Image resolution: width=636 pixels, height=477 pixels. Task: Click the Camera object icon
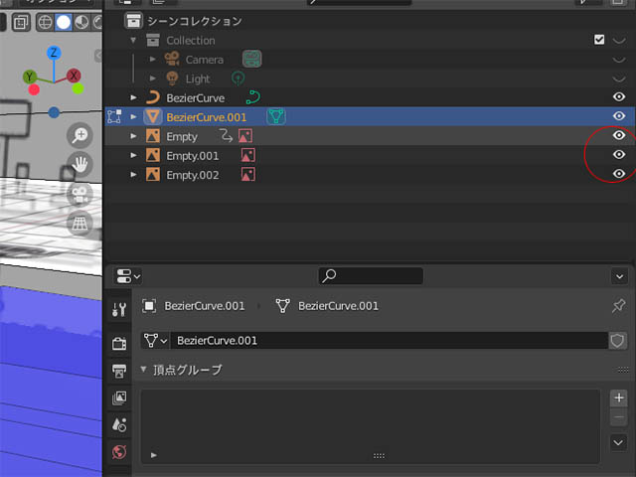click(x=172, y=60)
